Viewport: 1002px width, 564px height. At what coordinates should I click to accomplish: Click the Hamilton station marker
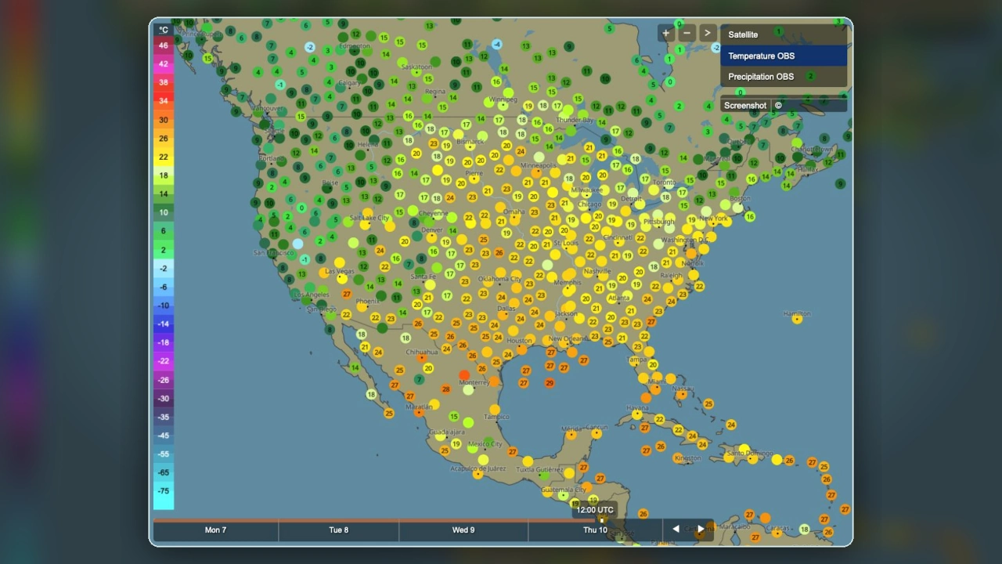pyautogui.click(x=798, y=319)
